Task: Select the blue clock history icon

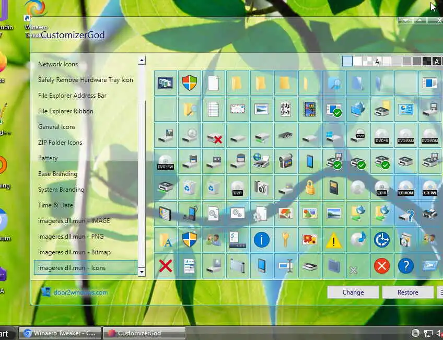Action: pyautogui.click(x=382, y=240)
